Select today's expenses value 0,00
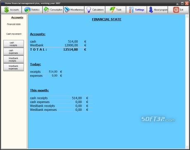The image size is (190, 150). pyautogui.click(x=55, y=75)
